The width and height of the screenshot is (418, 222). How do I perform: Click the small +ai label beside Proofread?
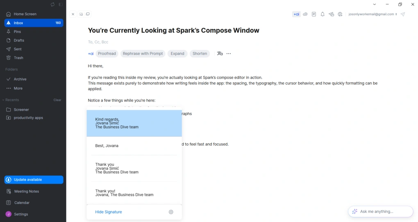coord(91,54)
